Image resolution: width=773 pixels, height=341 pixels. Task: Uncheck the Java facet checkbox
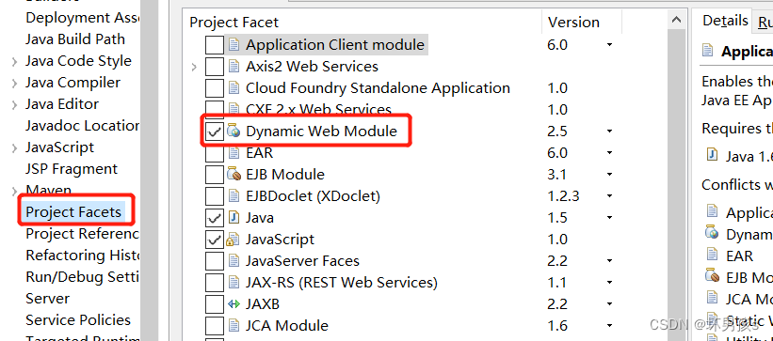(x=215, y=218)
